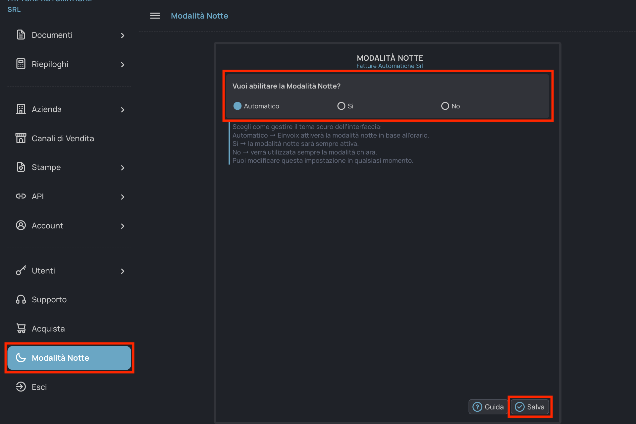Click the hamburger menu icon
This screenshot has width=636, height=424.
[x=155, y=16]
